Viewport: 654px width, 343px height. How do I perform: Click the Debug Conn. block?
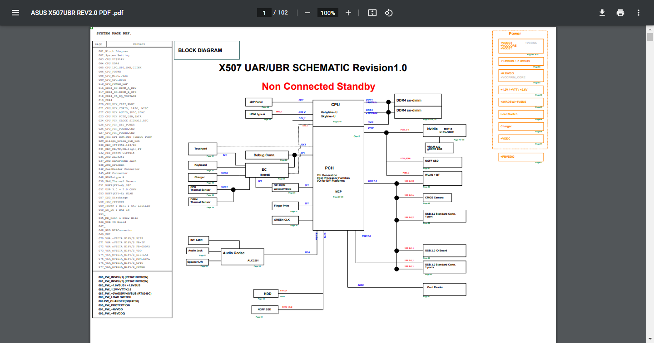(x=267, y=155)
